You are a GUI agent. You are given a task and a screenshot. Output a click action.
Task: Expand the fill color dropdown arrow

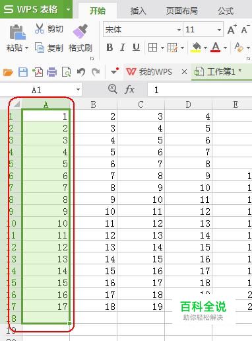click(205, 48)
